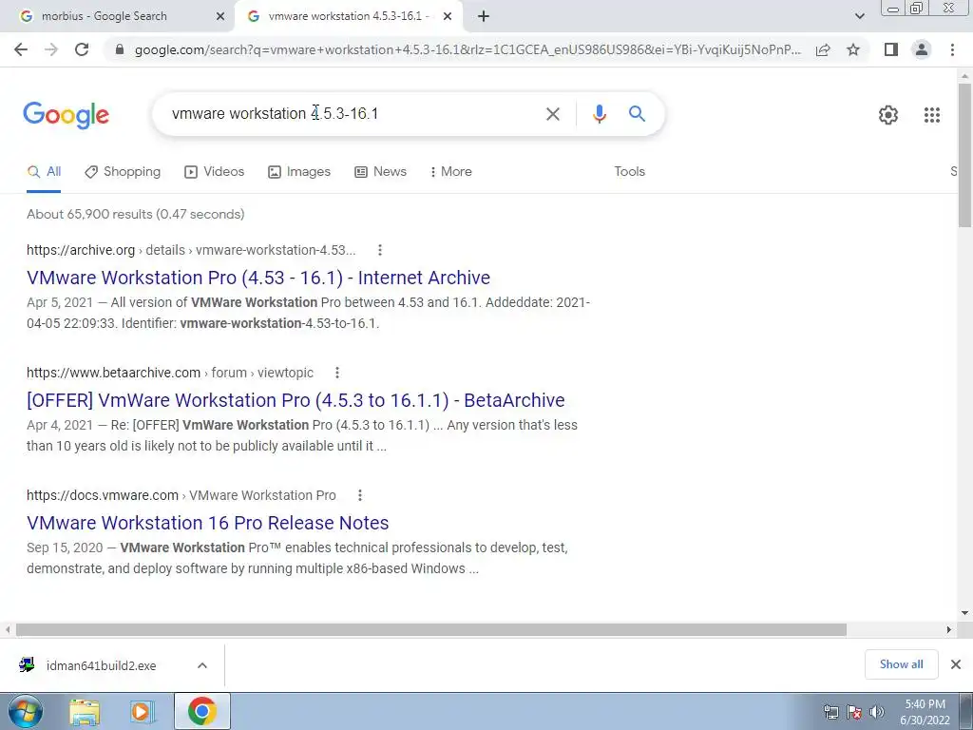
Task: Click the scroll right arrow
Action: coord(948,630)
